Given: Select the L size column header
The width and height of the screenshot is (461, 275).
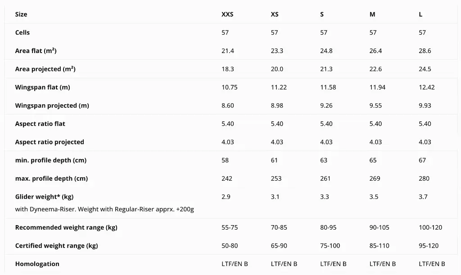Looking at the screenshot, I should point(420,14).
